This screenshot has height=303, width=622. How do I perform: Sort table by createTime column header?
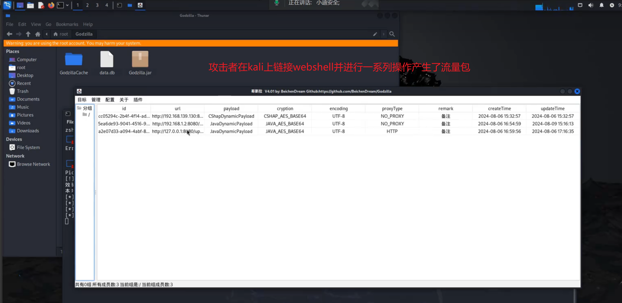499,108
